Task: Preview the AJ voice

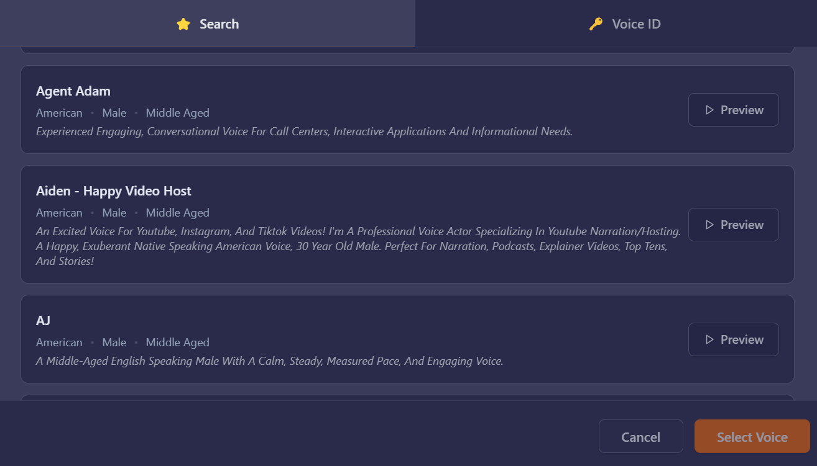Action: pos(733,339)
